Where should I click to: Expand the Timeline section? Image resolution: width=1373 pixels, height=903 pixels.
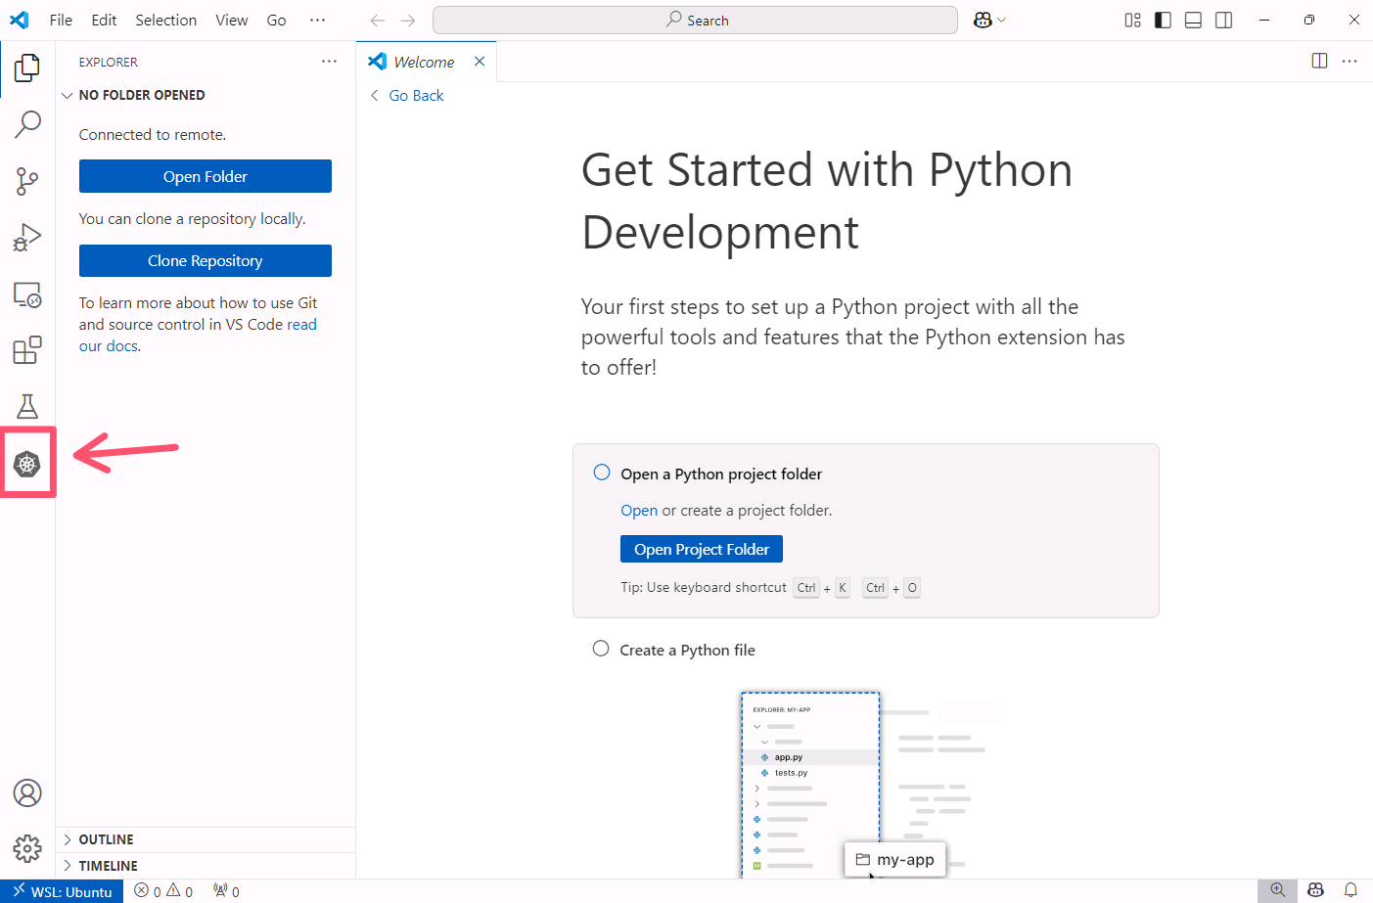108,867
